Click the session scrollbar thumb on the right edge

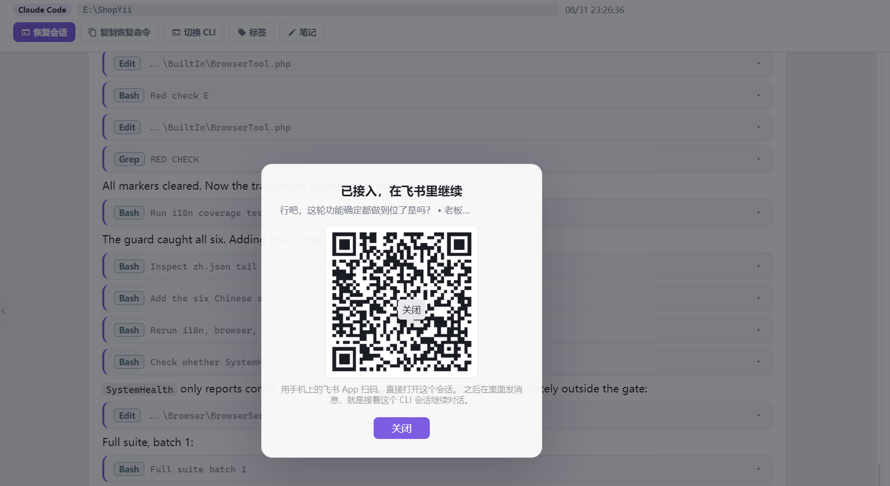tap(880, 475)
